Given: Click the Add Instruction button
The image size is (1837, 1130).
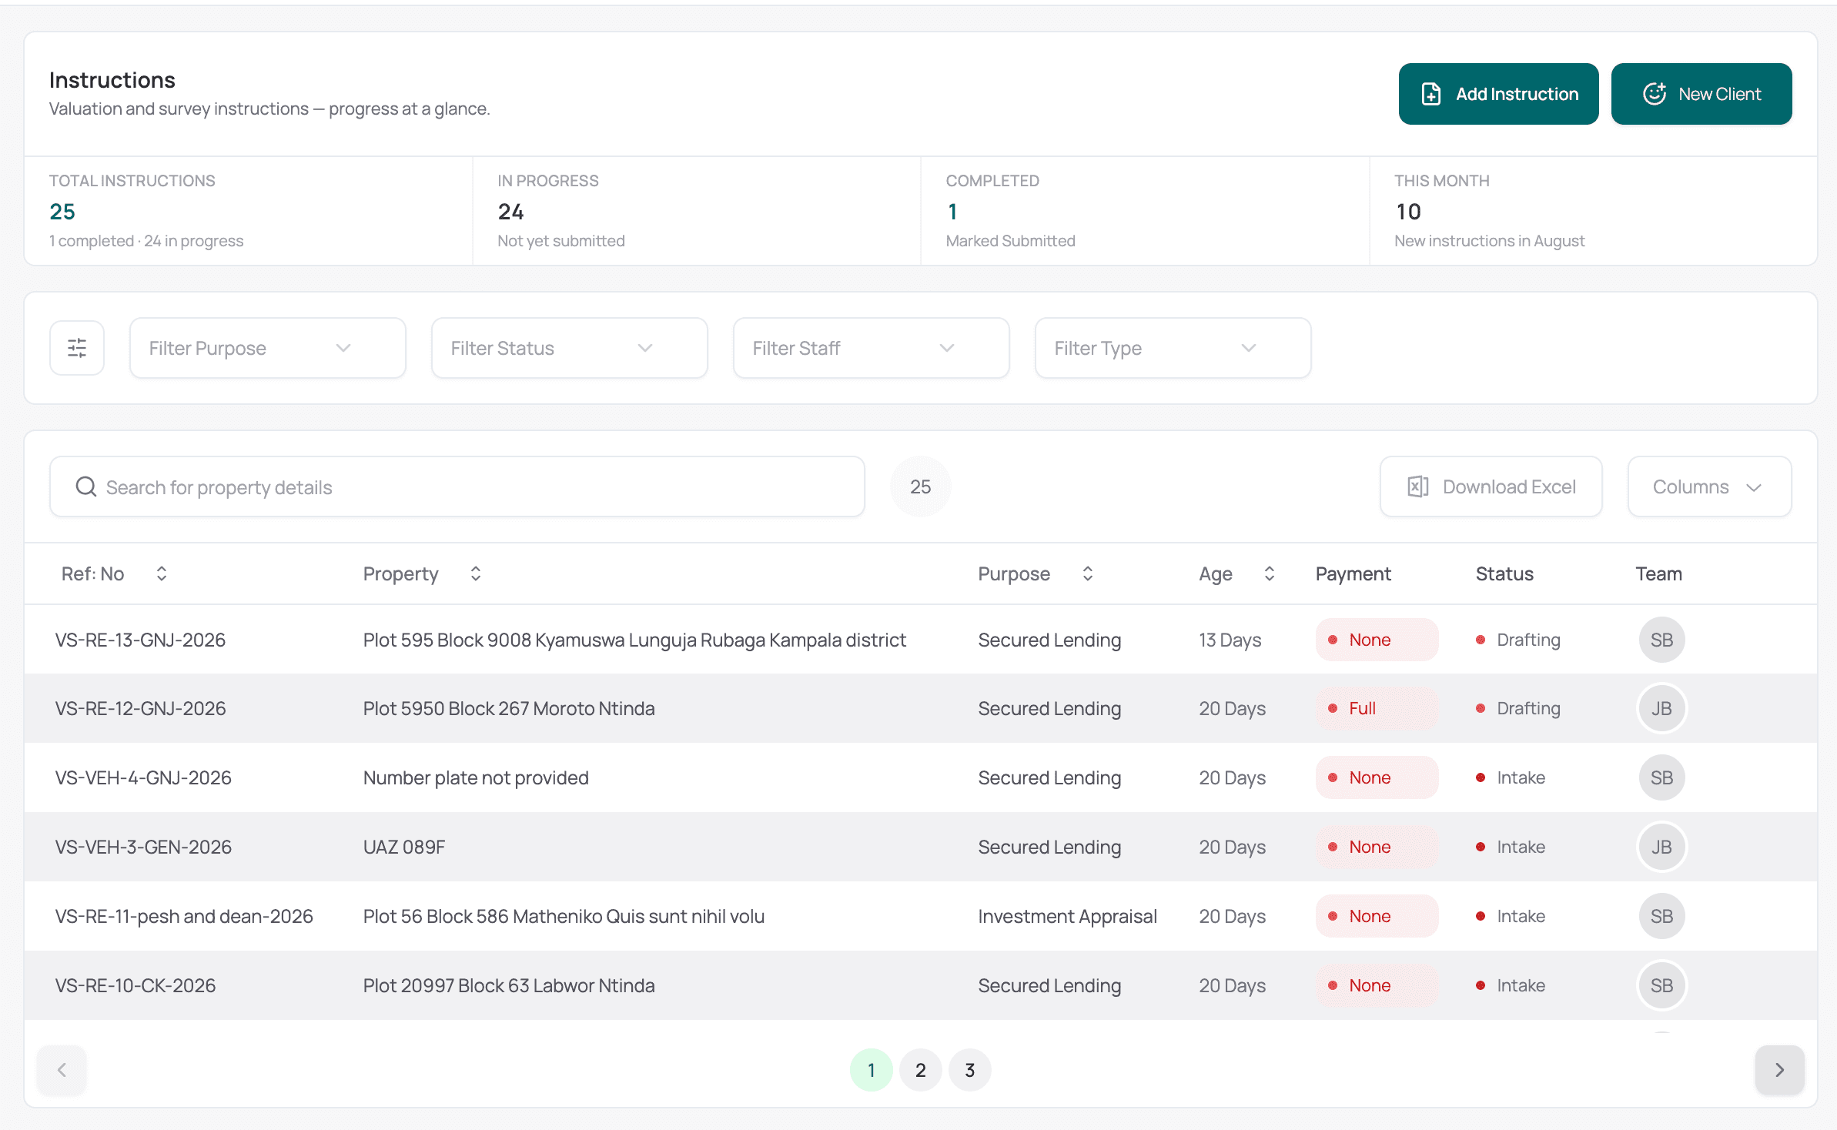Looking at the screenshot, I should click(1498, 94).
